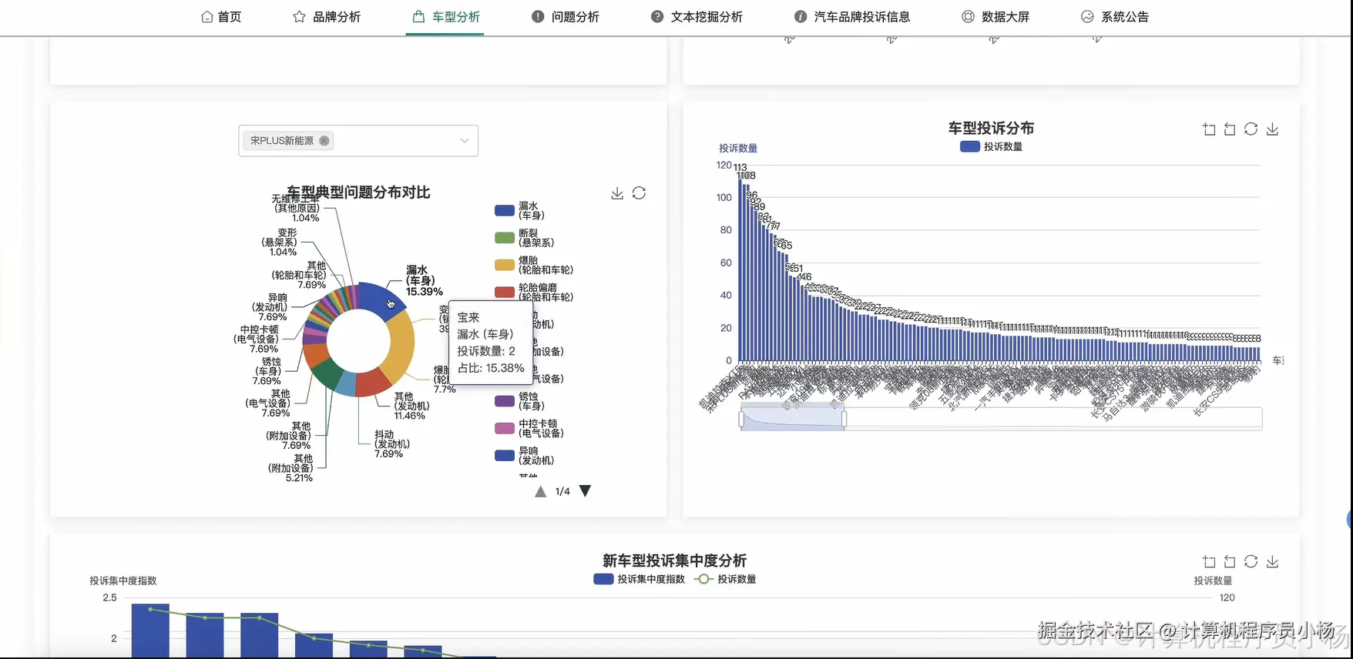Click the tallest bar labeled 113 in the 车型投诉分布 chart

click(x=740, y=270)
